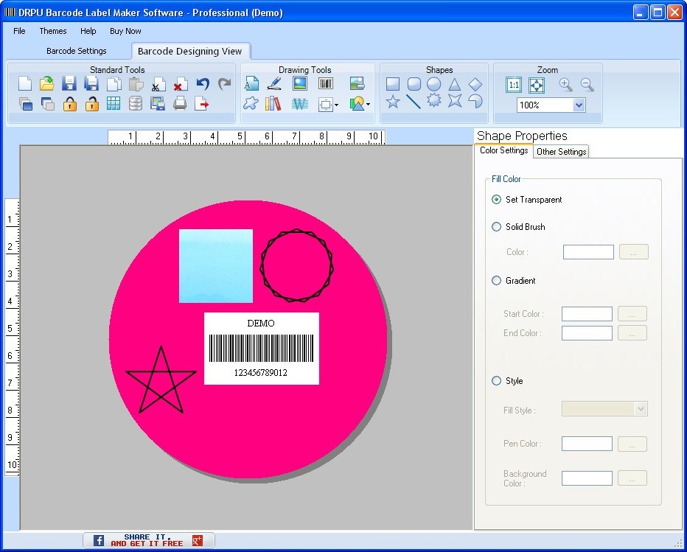Viewport: 687px width, 552px height.
Task: Click the Undo icon
Action: point(202,83)
